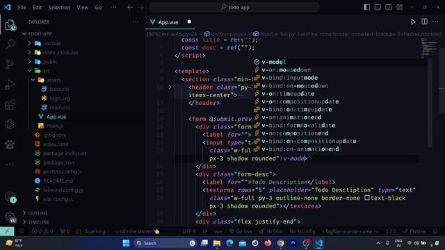Screen dimensions: 445x250
Task: Open the Accounts menu icon
Action: point(10,197)
